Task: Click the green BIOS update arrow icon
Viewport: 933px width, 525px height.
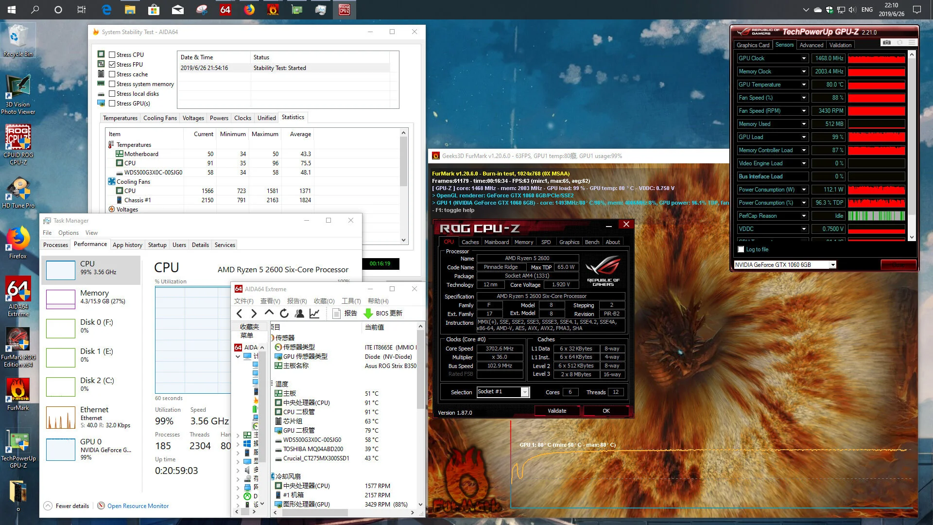Action: pyautogui.click(x=368, y=314)
